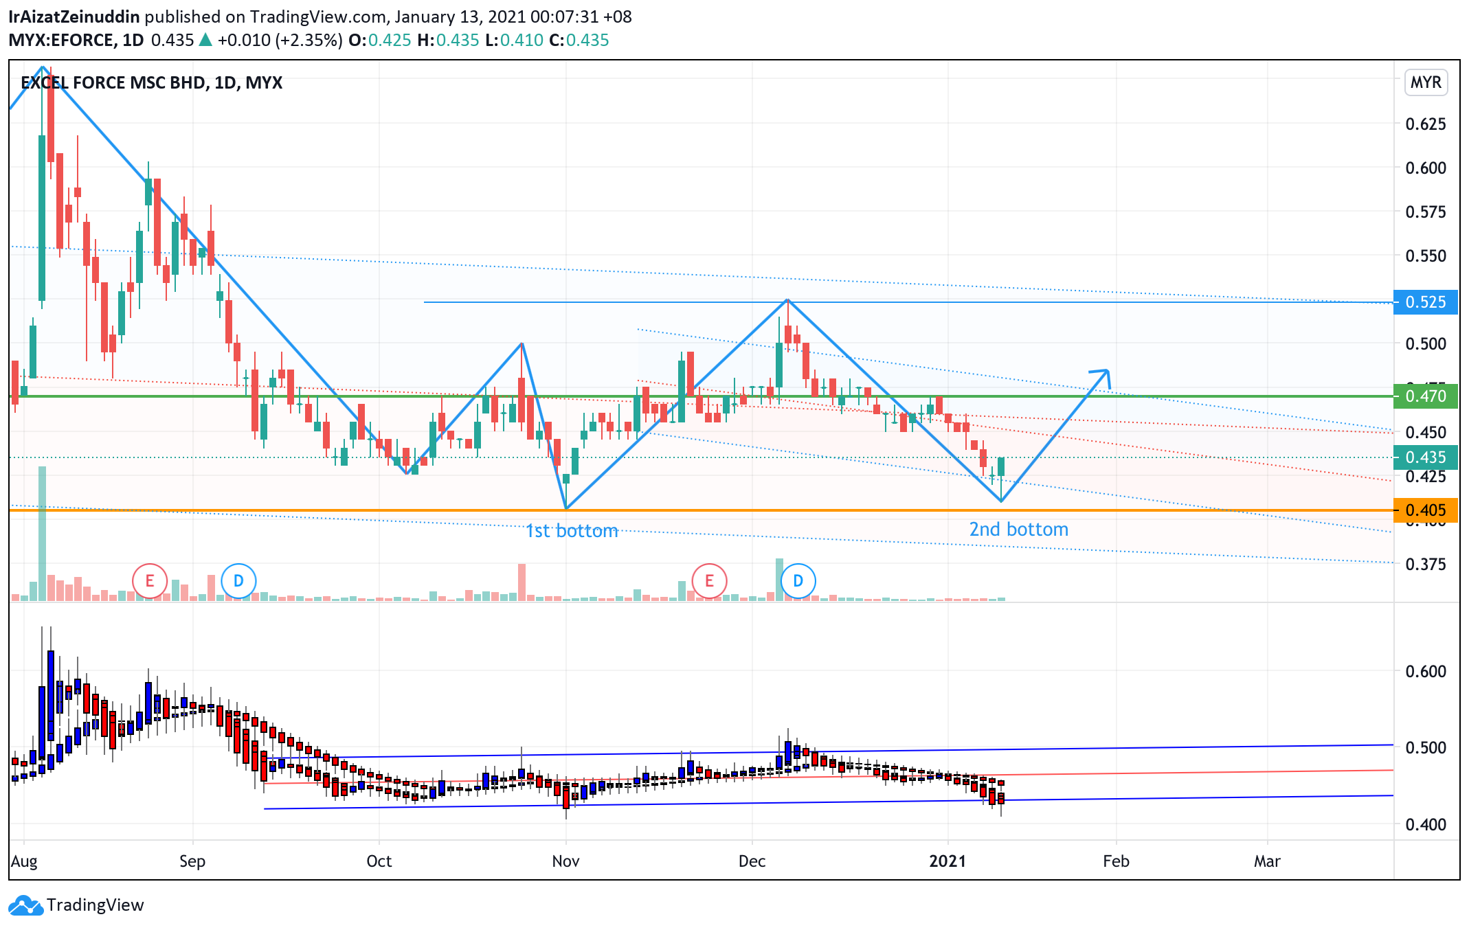Click the 0.550 price axis value

1426,256
